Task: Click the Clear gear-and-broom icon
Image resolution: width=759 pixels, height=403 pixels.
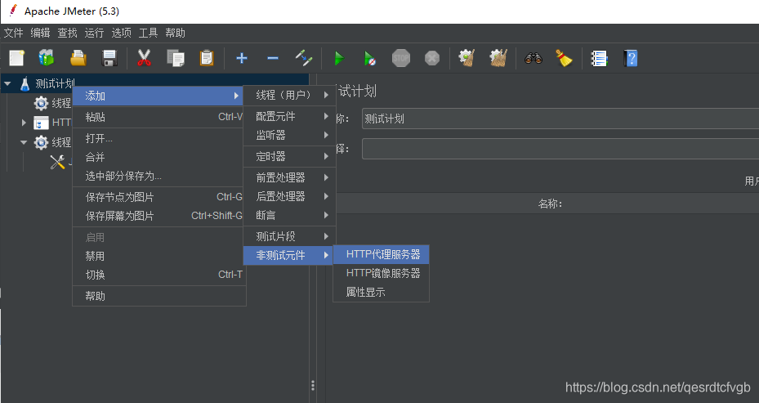Action: 467,58
